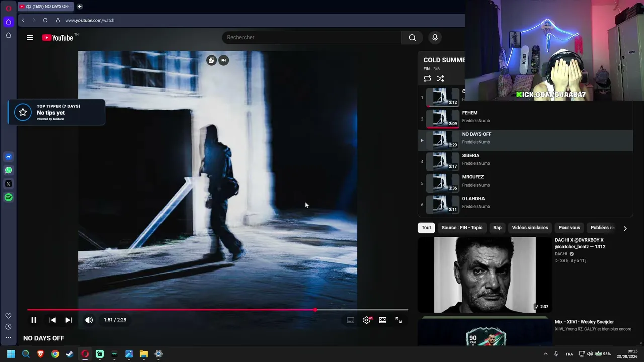Toggle playlist shuffle
This screenshot has height=362, width=644.
(441, 79)
